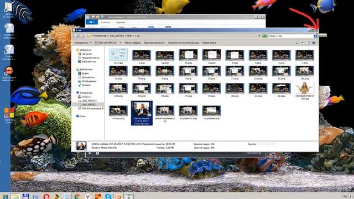Click the Explorer search field
354x199 pixels.
(290, 36)
